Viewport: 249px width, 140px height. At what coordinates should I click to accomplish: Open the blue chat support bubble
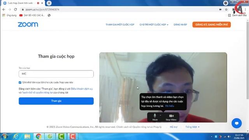237,123
